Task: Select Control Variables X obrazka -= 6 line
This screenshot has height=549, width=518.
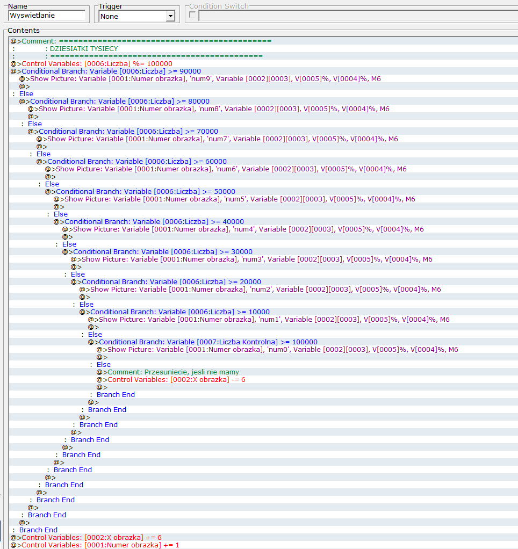Action: (x=171, y=380)
